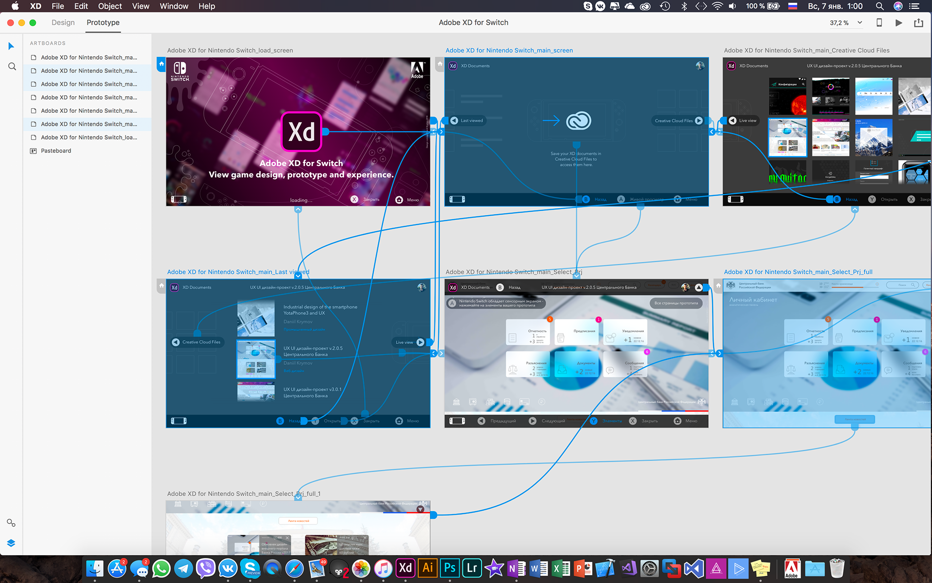Open Time Machine icon in menu bar
Screen dimensions: 932x583
click(x=665, y=6)
